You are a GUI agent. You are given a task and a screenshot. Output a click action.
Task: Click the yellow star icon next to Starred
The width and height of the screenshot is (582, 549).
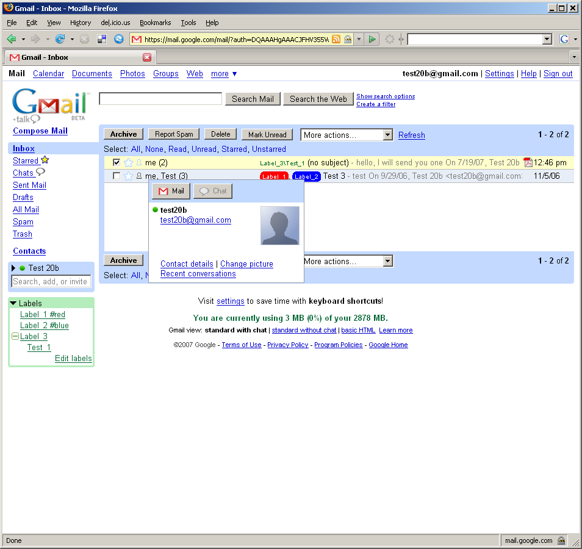click(x=45, y=160)
